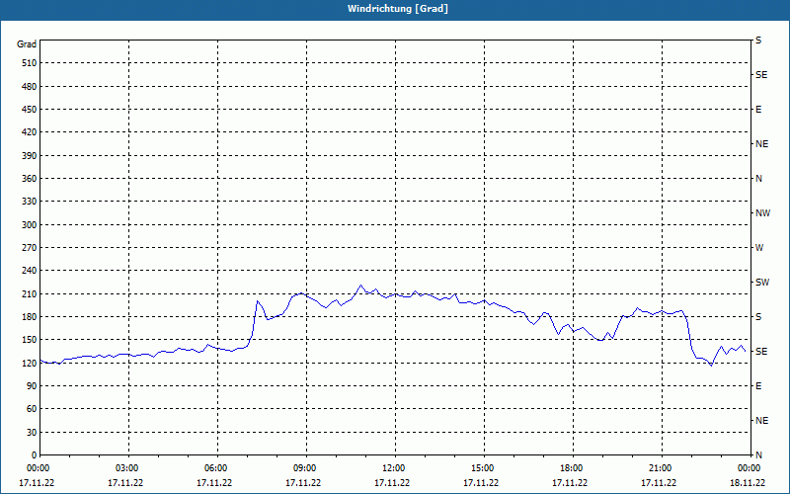Image resolution: width=790 pixels, height=494 pixels.
Task: Select the S compass label beside 180 gridline
Action: point(758,316)
